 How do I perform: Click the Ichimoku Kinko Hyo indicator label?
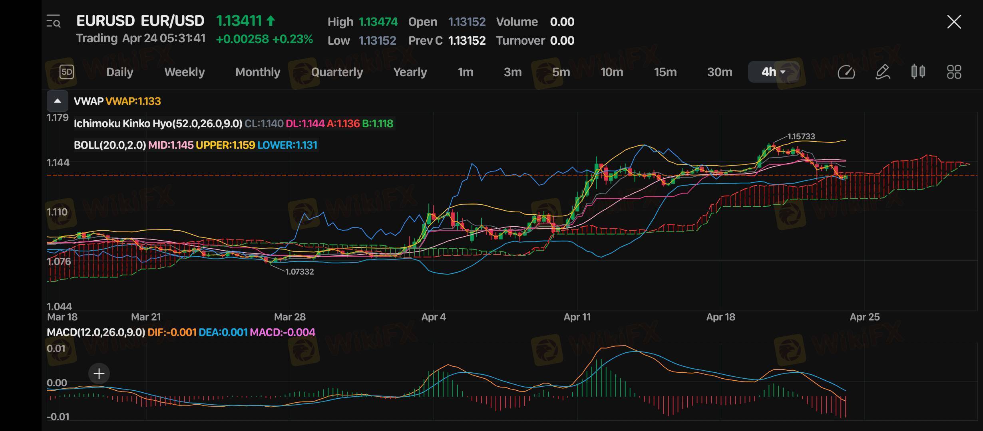(x=158, y=124)
